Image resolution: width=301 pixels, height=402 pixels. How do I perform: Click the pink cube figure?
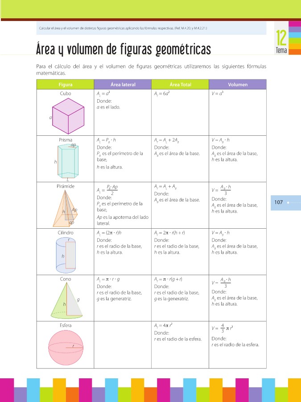[68, 115]
